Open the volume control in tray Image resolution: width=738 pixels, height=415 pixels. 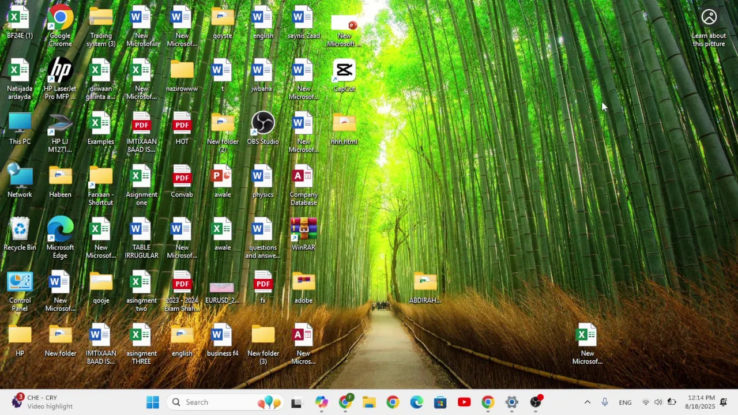click(658, 402)
